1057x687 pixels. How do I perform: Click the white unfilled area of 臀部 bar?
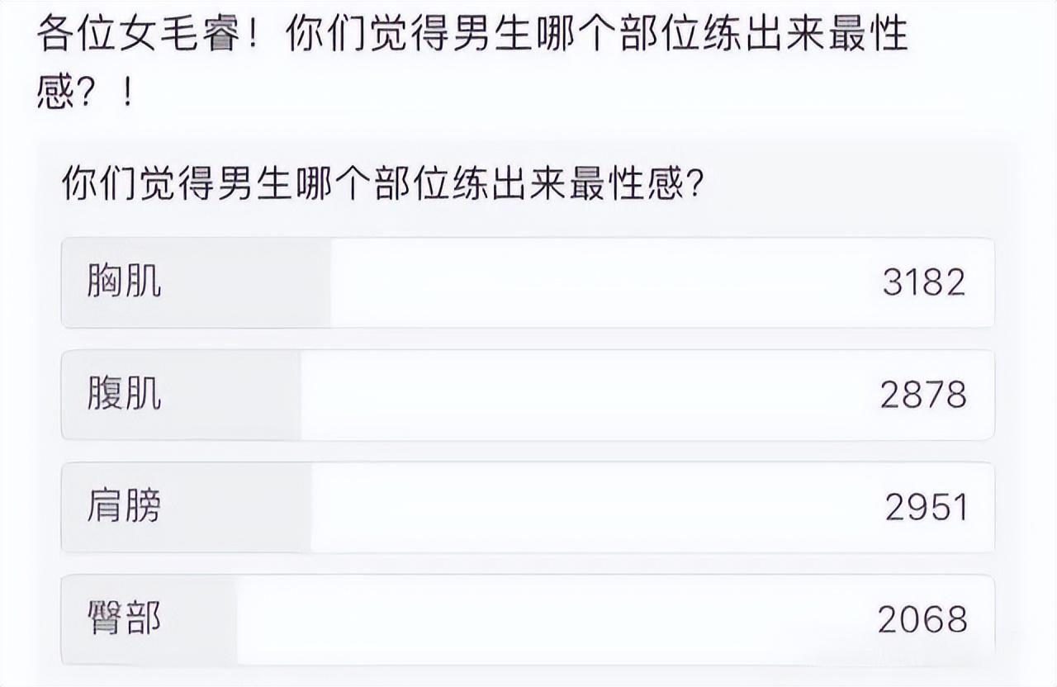click(615, 619)
